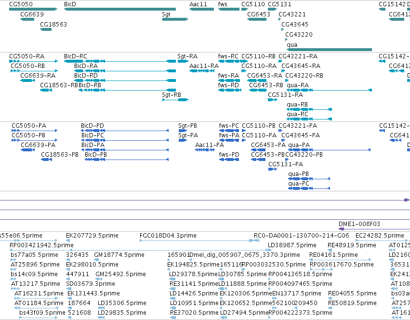Select the fws gene bar
Viewport: 410px width, 320px height.
click(x=228, y=9)
